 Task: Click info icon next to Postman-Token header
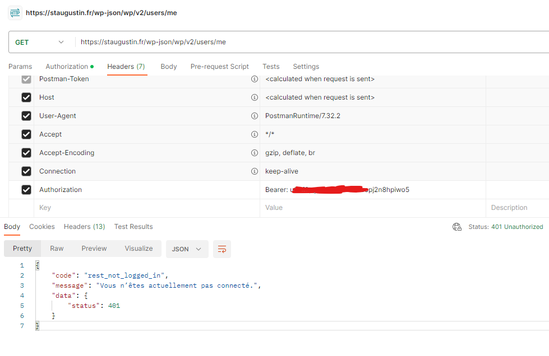pos(255,79)
